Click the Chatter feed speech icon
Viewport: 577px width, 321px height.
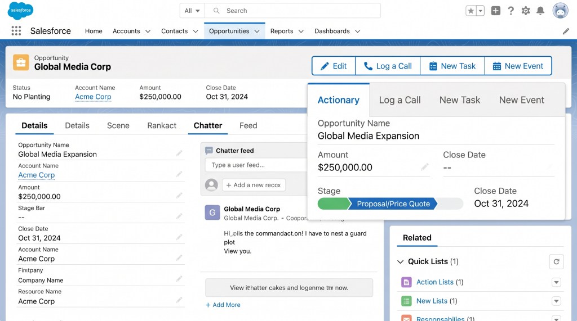(x=209, y=151)
